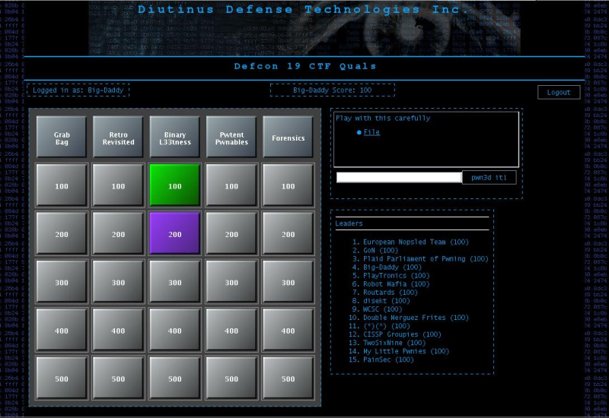Select leader 'disekt (100)'
The width and height of the screenshot is (609, 418).
pyautogui.click(x=387, y=301)
